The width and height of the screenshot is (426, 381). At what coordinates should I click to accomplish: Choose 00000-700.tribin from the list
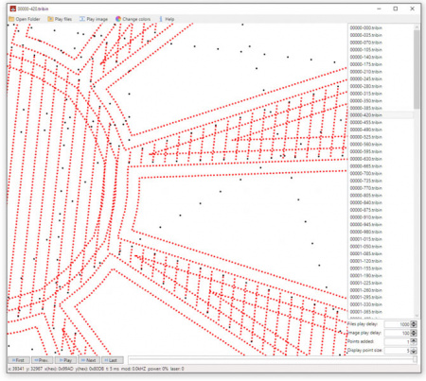pos(365,173)
